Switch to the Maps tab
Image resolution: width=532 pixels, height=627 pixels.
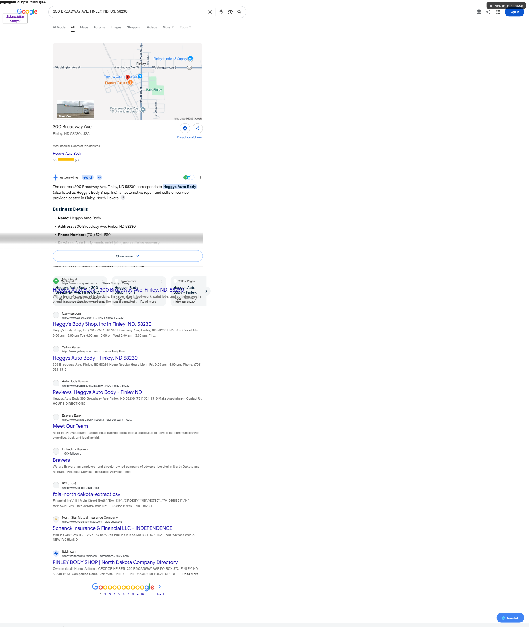pos(85,27)
